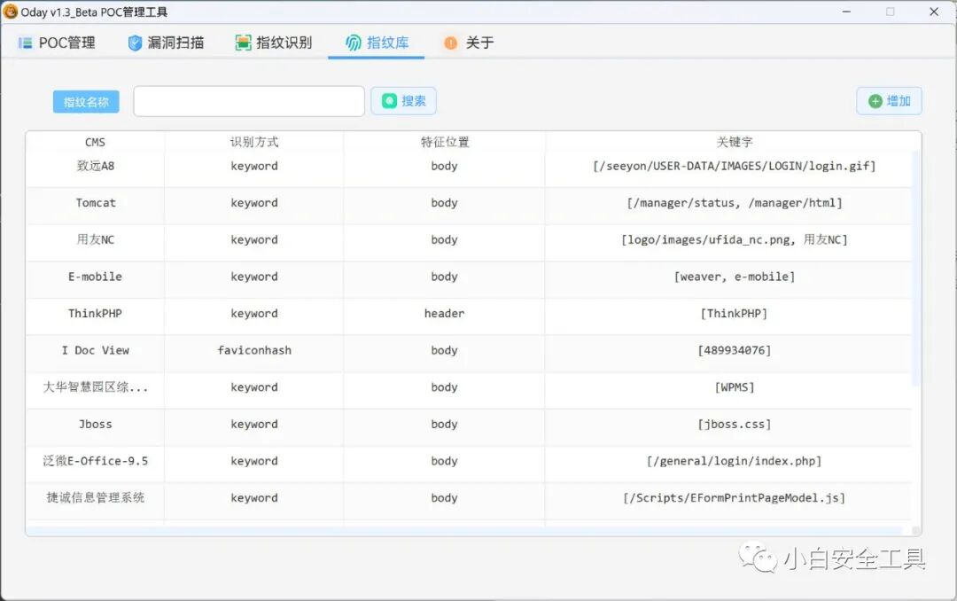Click the vertical scrollbar of the table
Screen dimensions: 957x601
pos(915,269)
